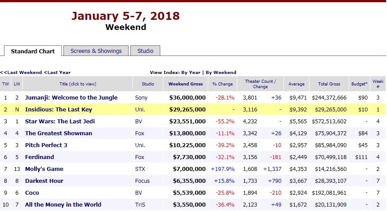Select the Standard Chart tab
This screenshot has width=387, height=211.
[33, 51]
